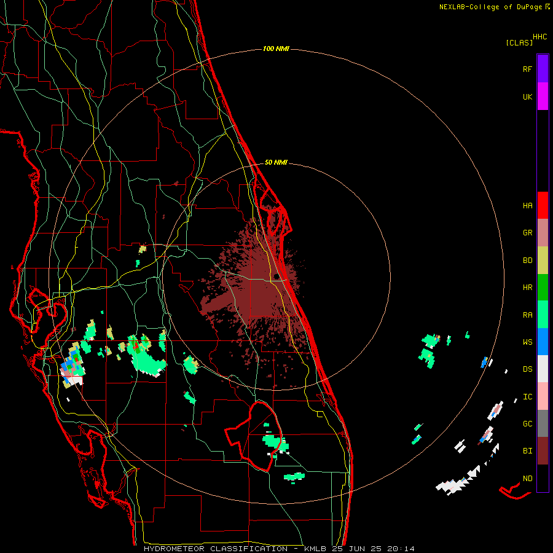Image resolution: width=553 pixels, height=553 pixels.
Task: Click the HA legend label
Action: 527,205
